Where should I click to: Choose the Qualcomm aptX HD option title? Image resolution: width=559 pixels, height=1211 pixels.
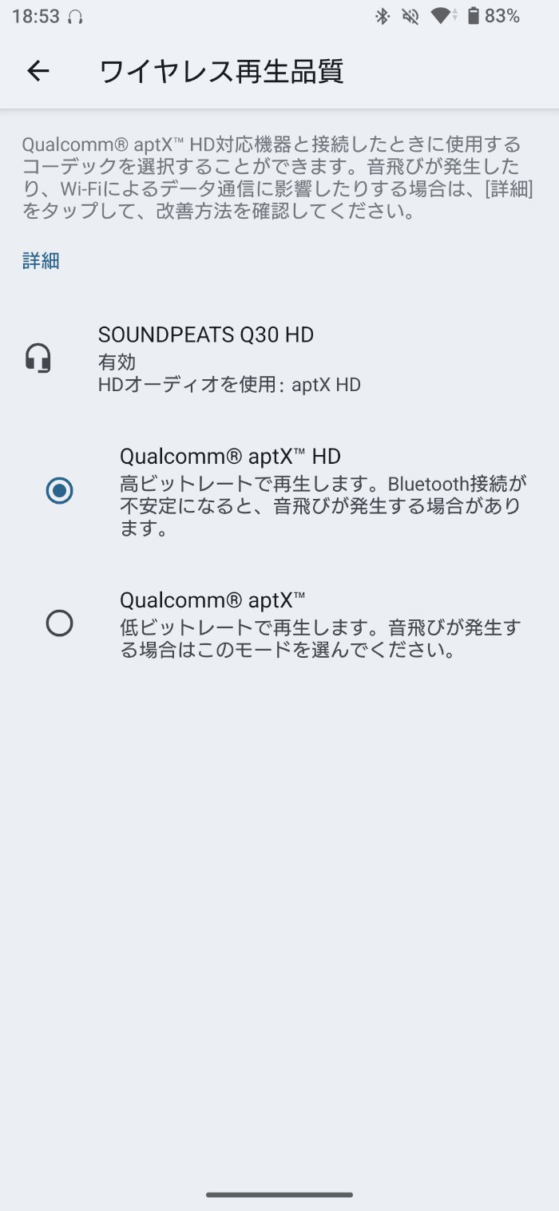[x=230, y=457]
